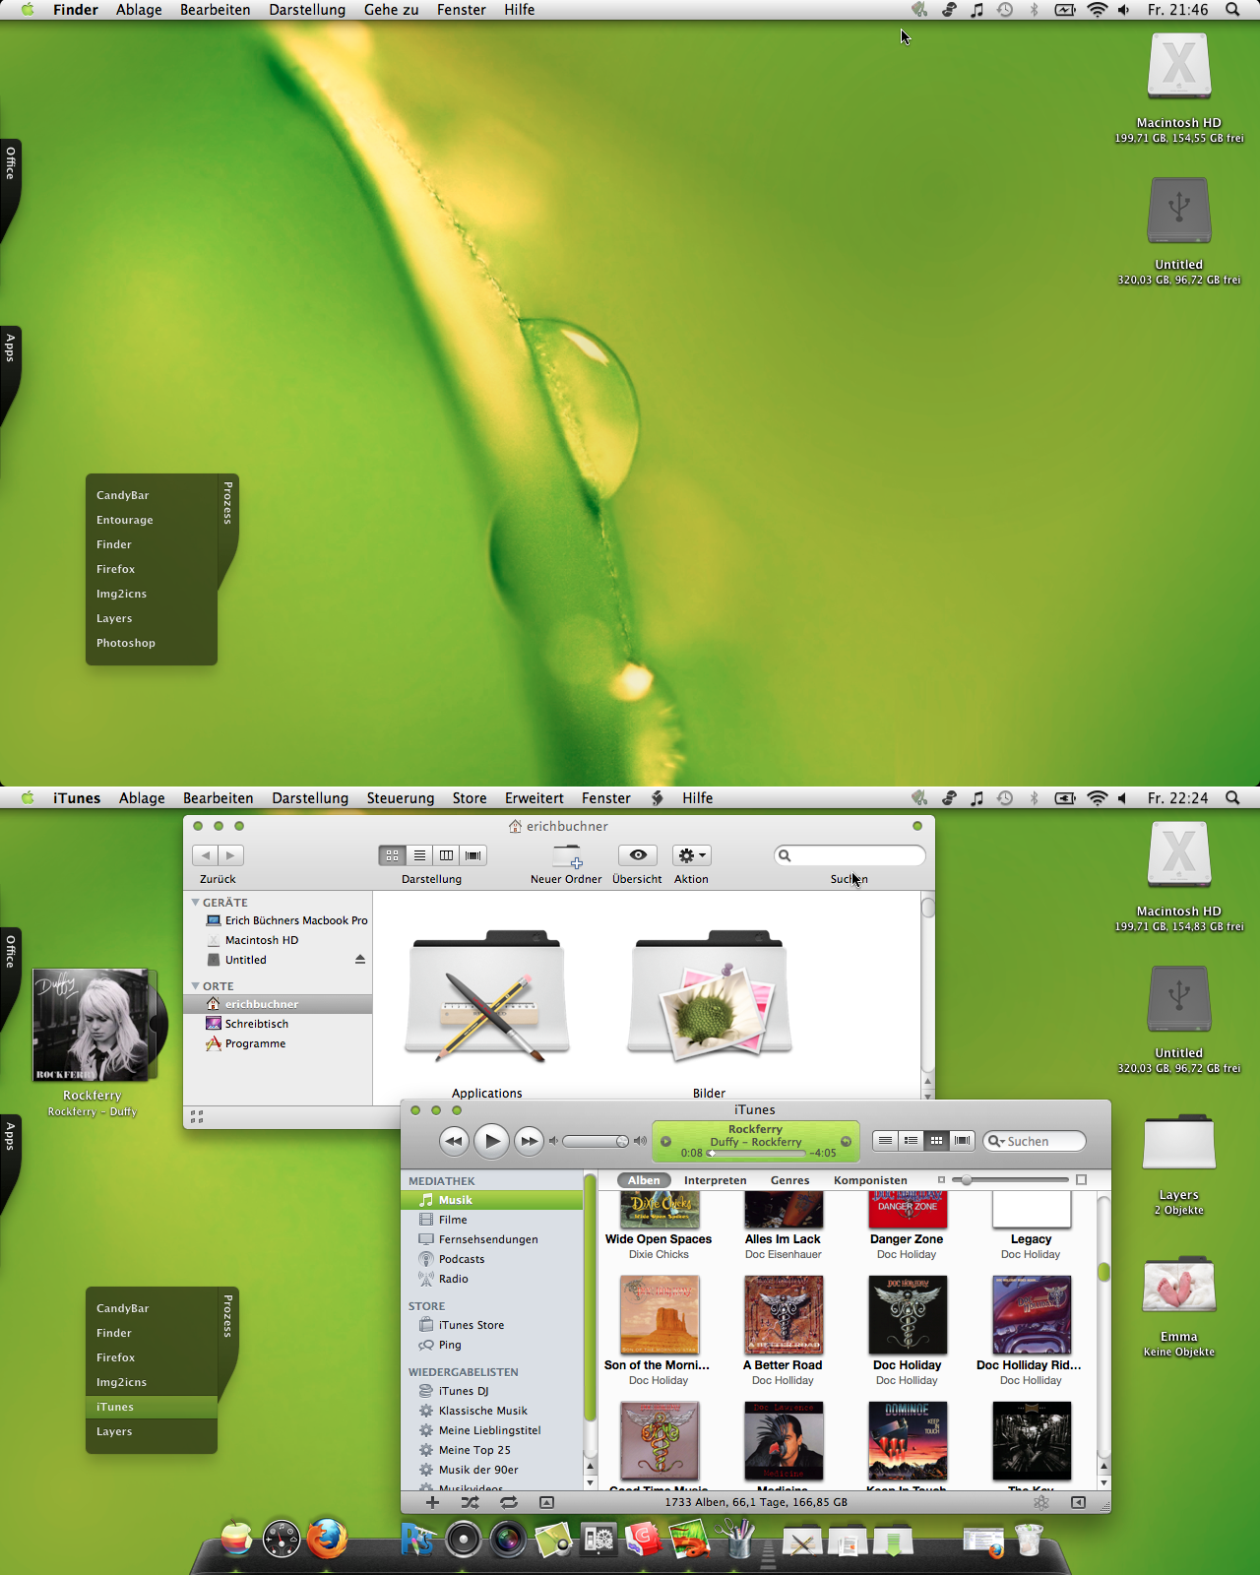Viewport: 1260px width, 1575px height.
Task: Open the Downloads stack with green arrow
Action: click(x=893, y=1542)
